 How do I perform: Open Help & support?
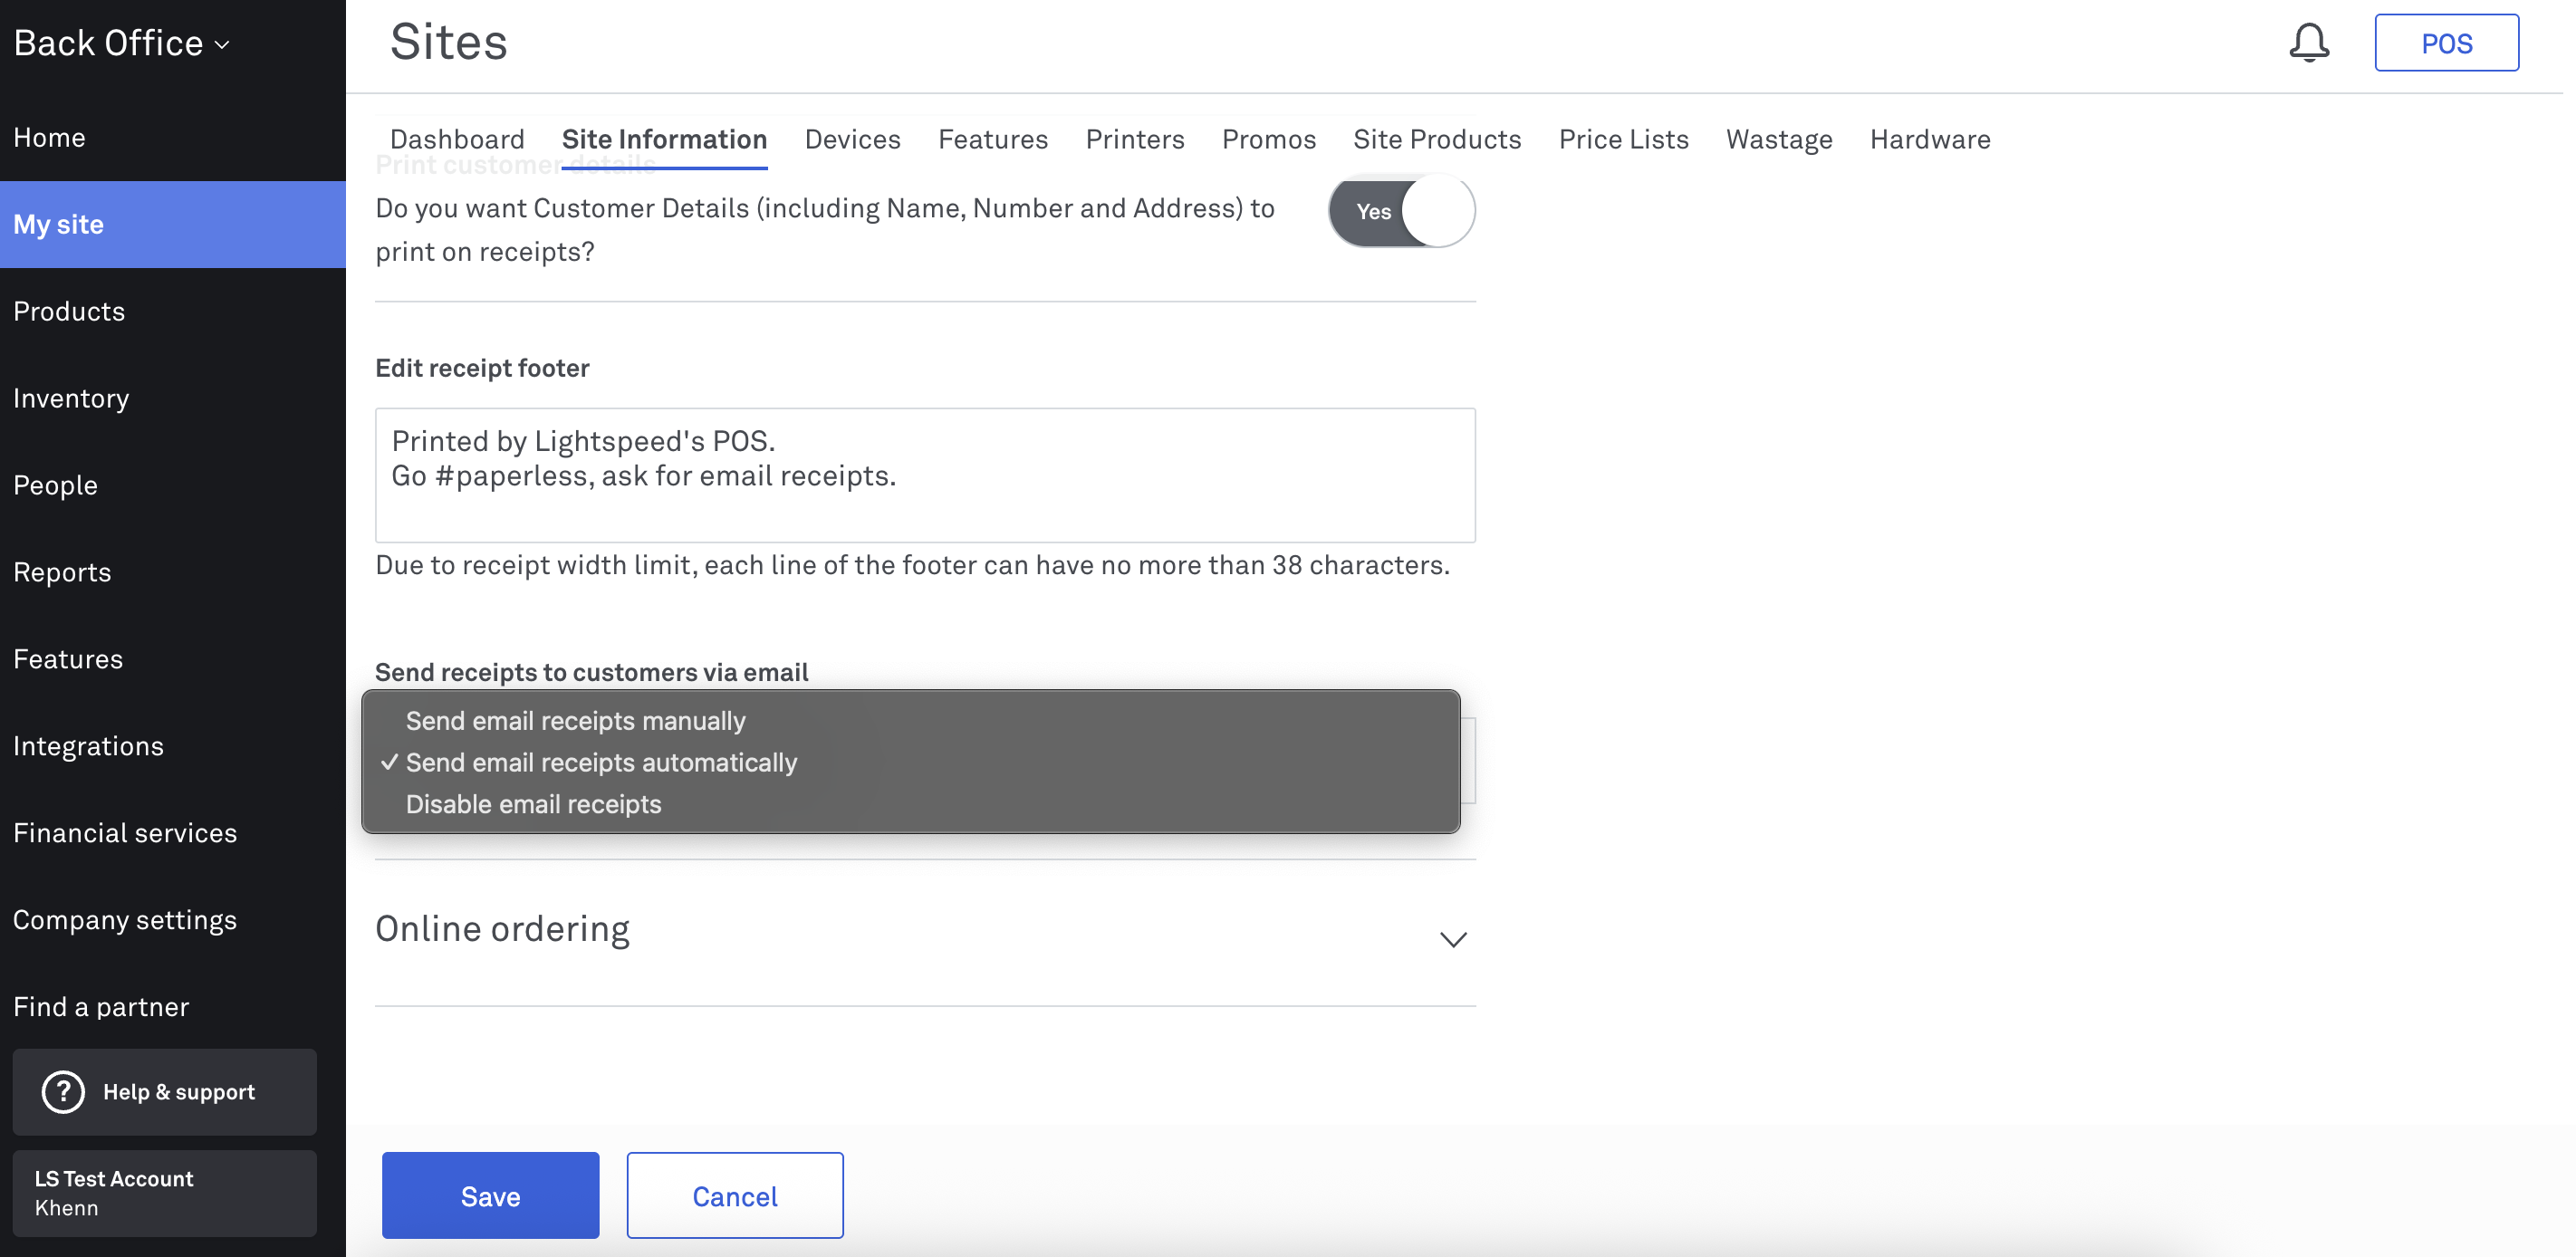(164, 1091)
